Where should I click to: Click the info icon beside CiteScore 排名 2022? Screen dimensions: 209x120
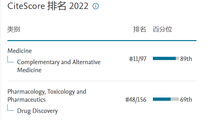pyautogui.click(x=95, y=6)
